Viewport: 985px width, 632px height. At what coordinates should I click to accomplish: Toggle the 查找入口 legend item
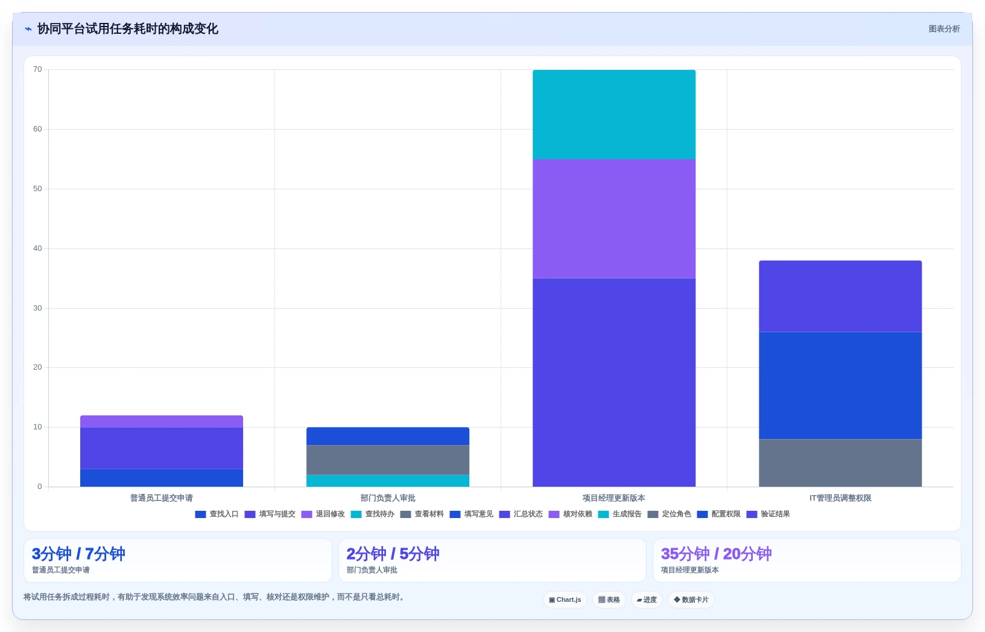pyautogui.click(x=217, y=514)
